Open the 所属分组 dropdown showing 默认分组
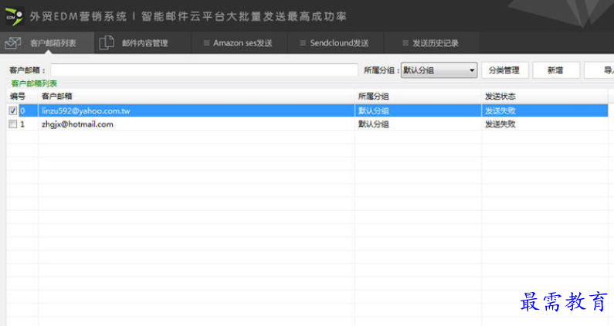The width and height of the screenshot is (614, 326). [x=439, y=70]
